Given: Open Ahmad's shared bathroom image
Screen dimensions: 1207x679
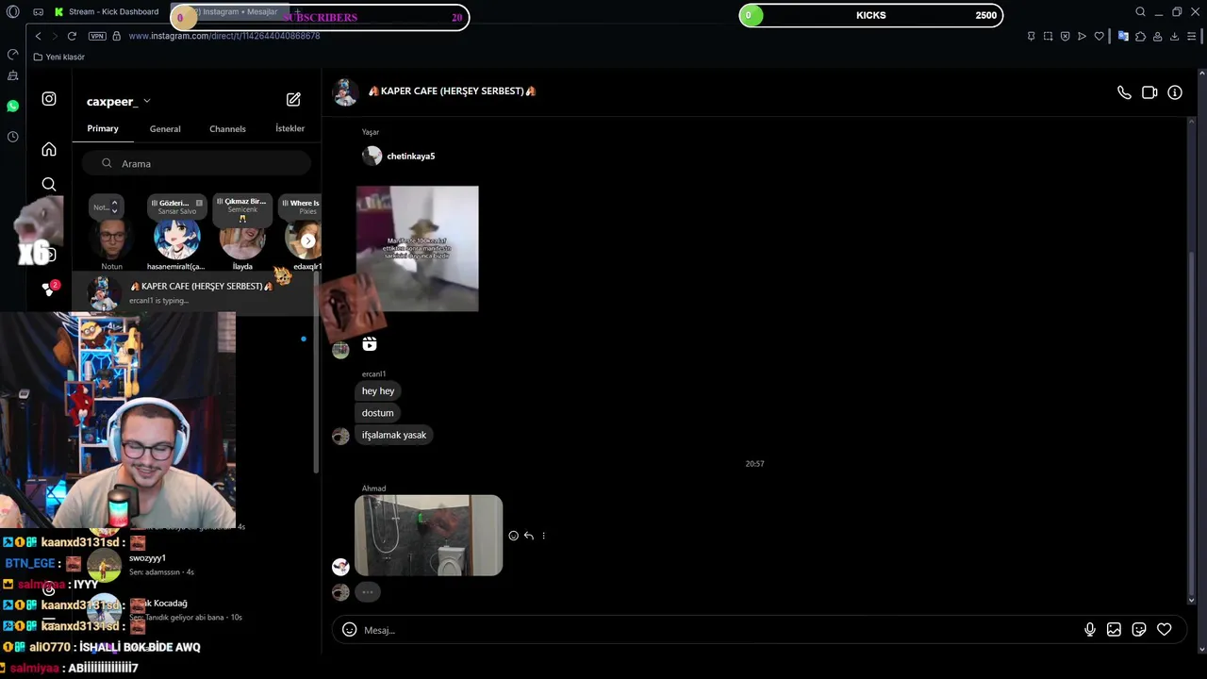Looking at the screenshot, I should pyautogui.click(x=429, y=535).
